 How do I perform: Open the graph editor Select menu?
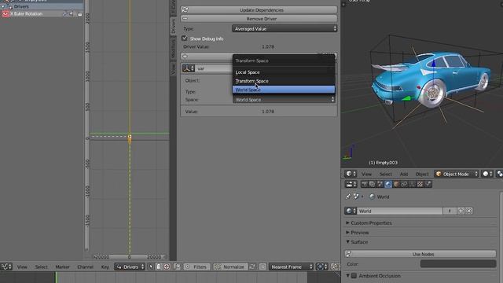pos(41,266)
